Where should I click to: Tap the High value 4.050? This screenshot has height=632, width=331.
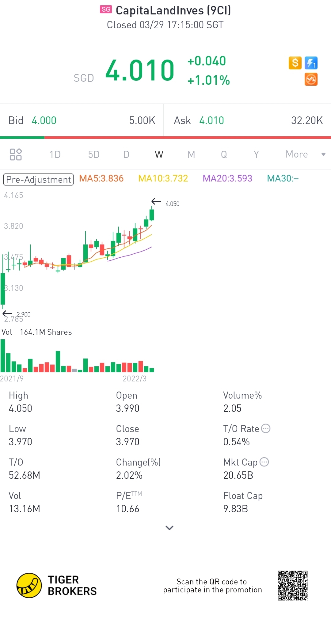20,408
